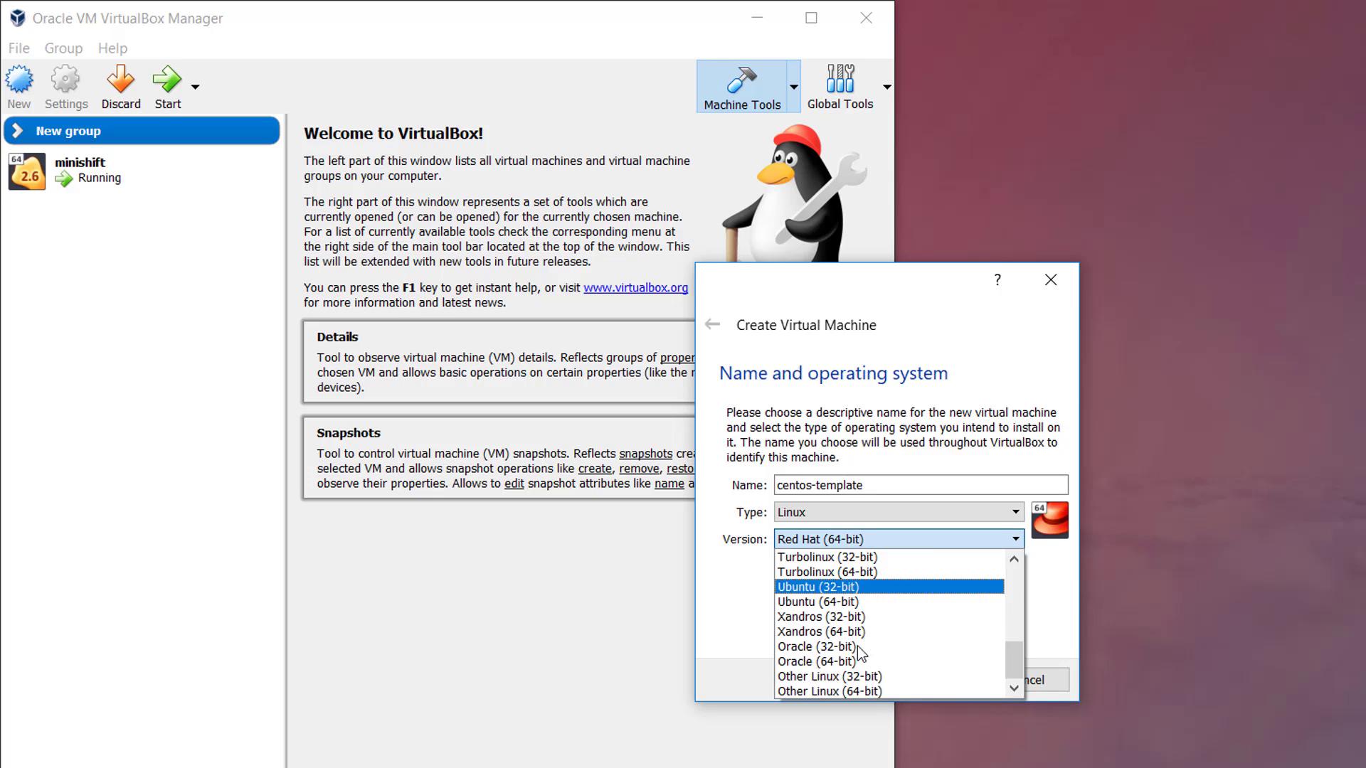
Task: Click the Discard toolbar icon
Action: (x=120, y=80)
